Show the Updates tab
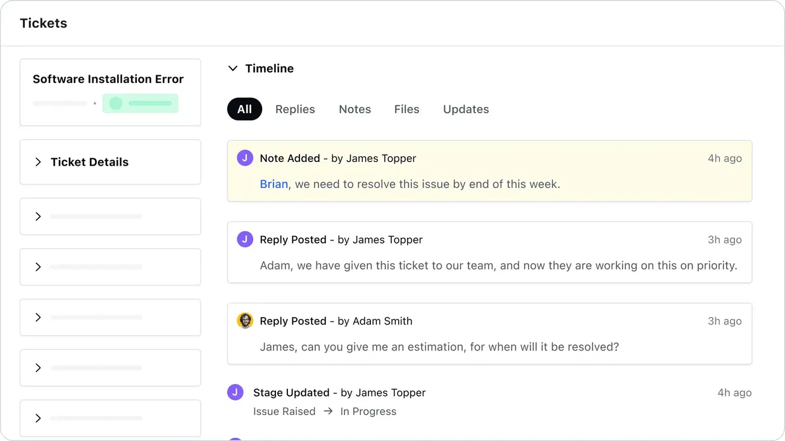The image size is (785, 441). (x=466, y=109)
